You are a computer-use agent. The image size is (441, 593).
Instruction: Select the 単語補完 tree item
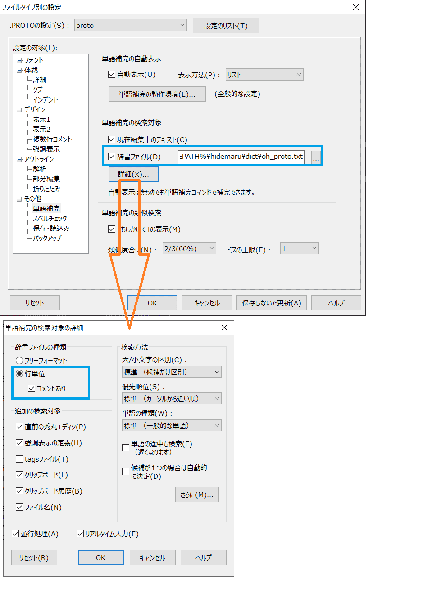point(46,209)
